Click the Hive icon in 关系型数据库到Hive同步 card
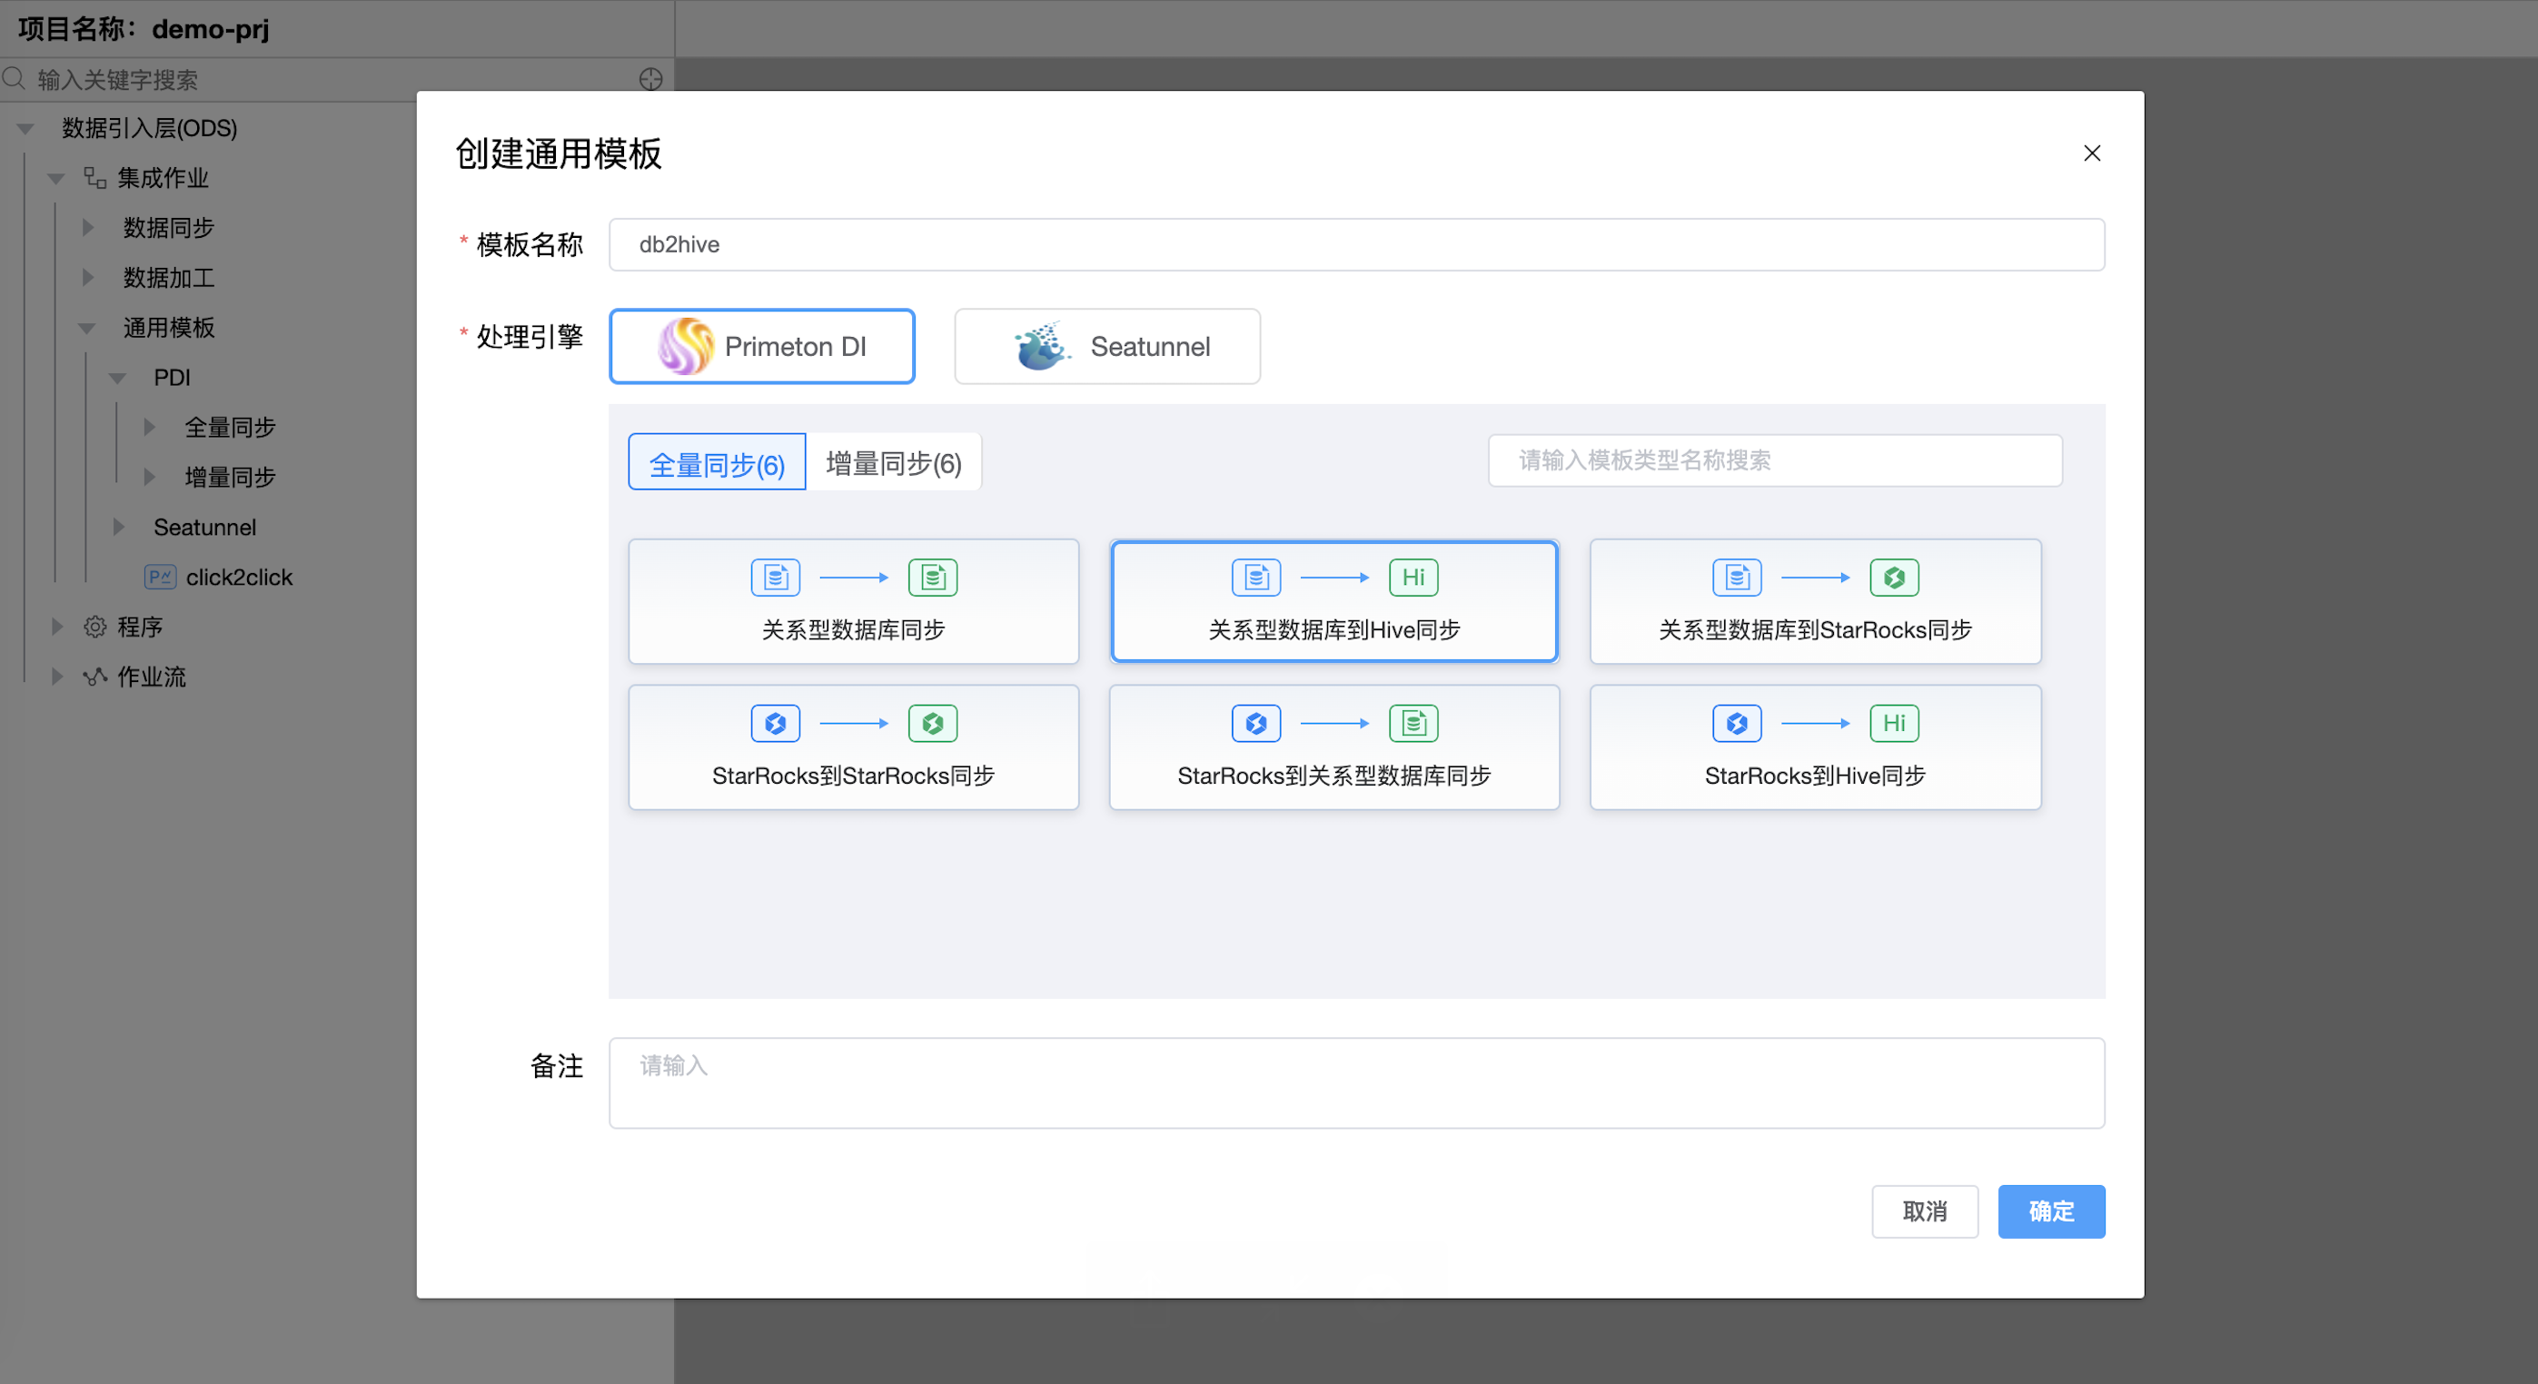 click(x=1413, y=578)
